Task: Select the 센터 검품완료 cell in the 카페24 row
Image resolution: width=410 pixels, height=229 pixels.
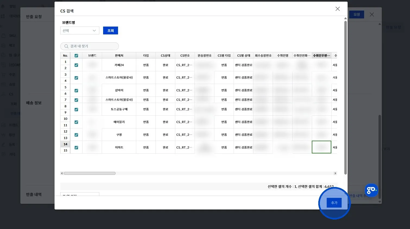Action: coord(244,65)
